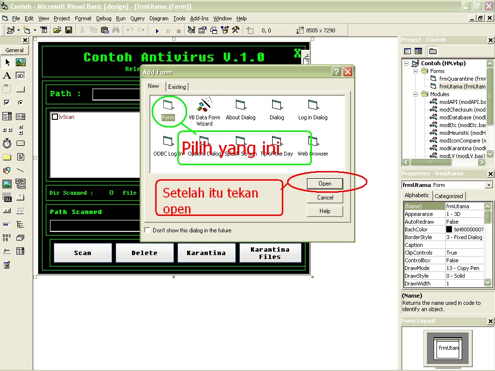Select the TextBox tool in toolbox
Image resolution: width=495 pixels, height=371 pixels.
[20, 76]
